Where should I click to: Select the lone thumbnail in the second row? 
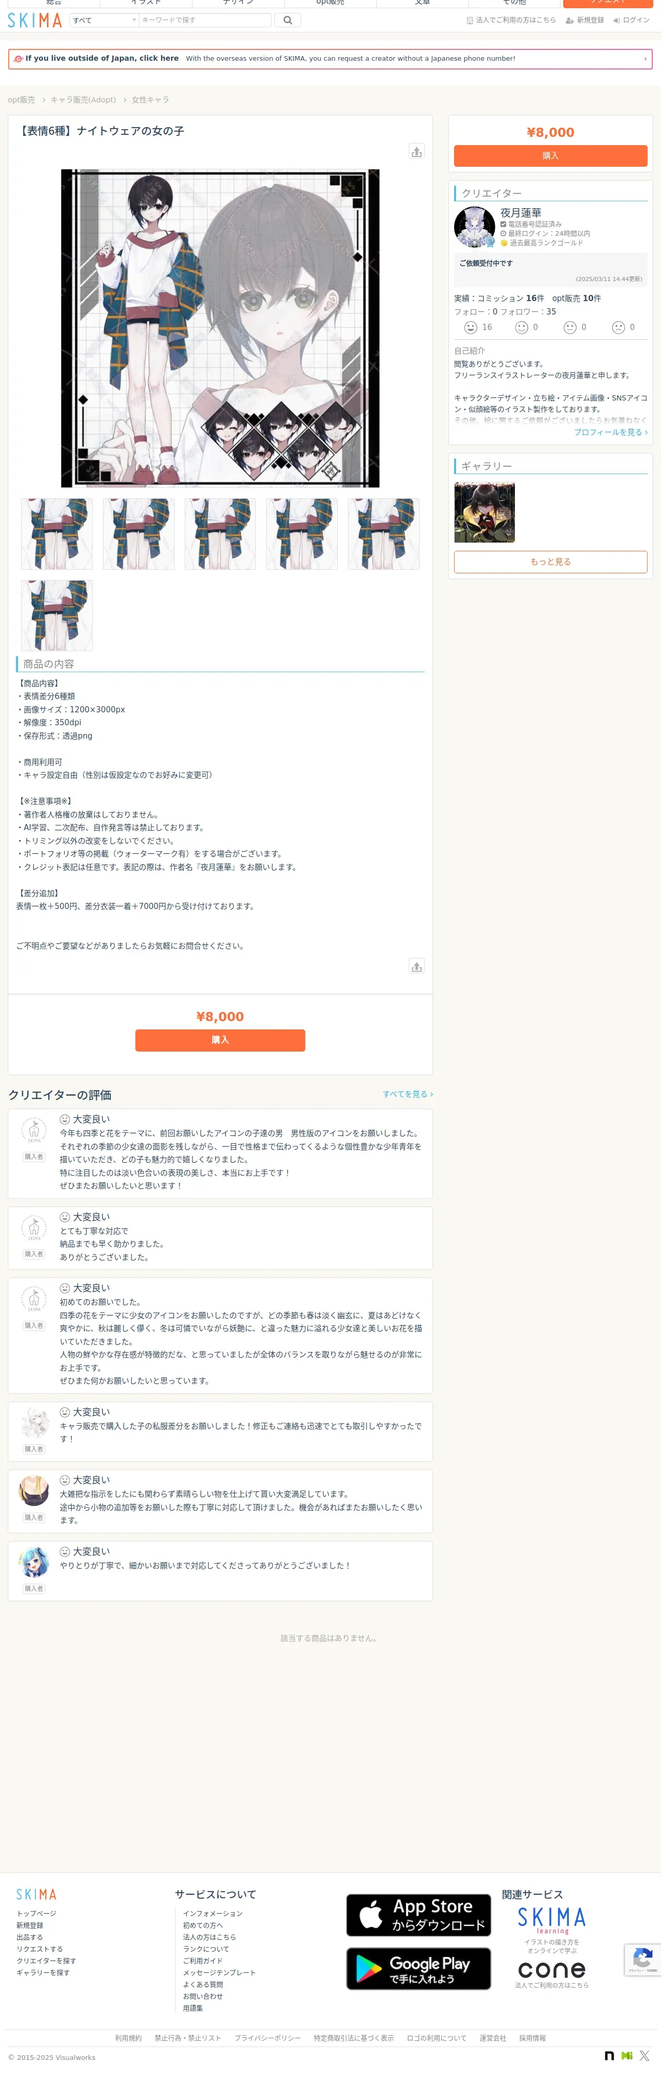[x=56, y=615]
